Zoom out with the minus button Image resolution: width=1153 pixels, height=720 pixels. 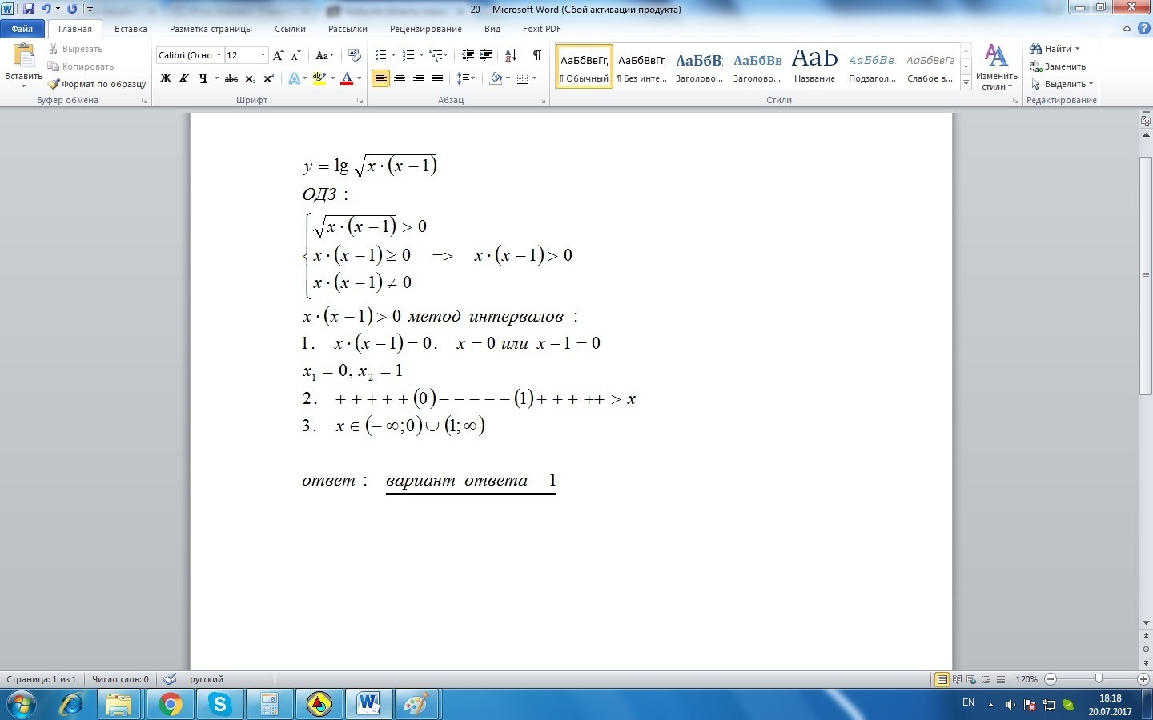click(1051, 679)
